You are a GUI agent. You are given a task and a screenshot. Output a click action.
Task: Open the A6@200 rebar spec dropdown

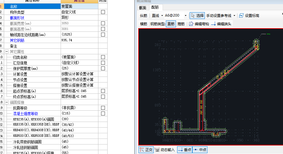click(x=185, y=16)
